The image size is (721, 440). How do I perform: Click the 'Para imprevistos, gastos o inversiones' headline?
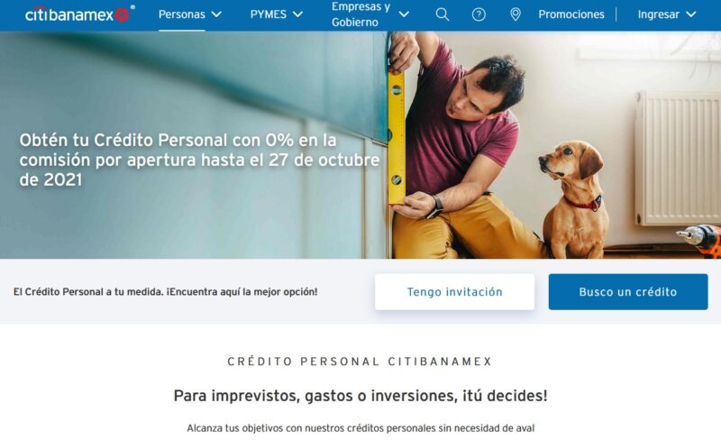pos(360,396)
